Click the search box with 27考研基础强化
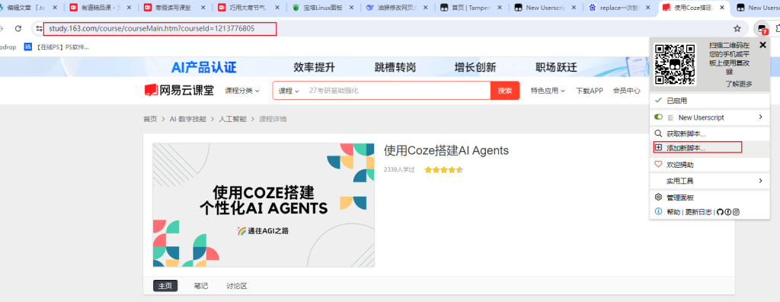 point(398,91)
